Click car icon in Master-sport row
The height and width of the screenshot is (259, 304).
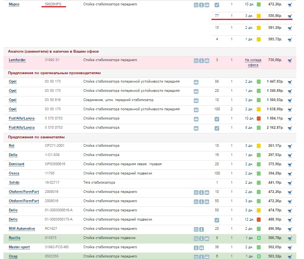[207, 247]
